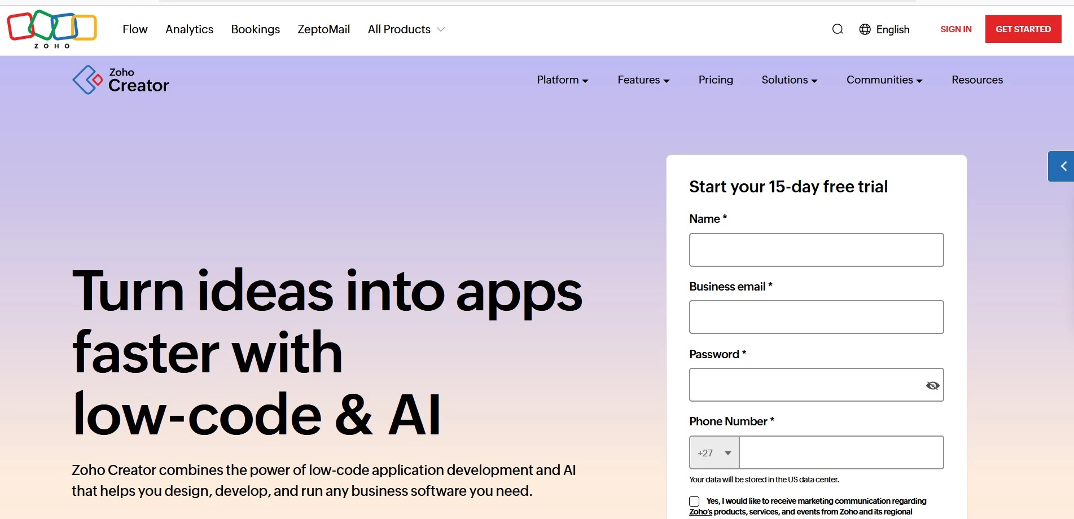The width and height of the screenshot is (1074, 519).
Task: Focus the Business email input field
Action: pyautogui.click(x=816, y=317)
